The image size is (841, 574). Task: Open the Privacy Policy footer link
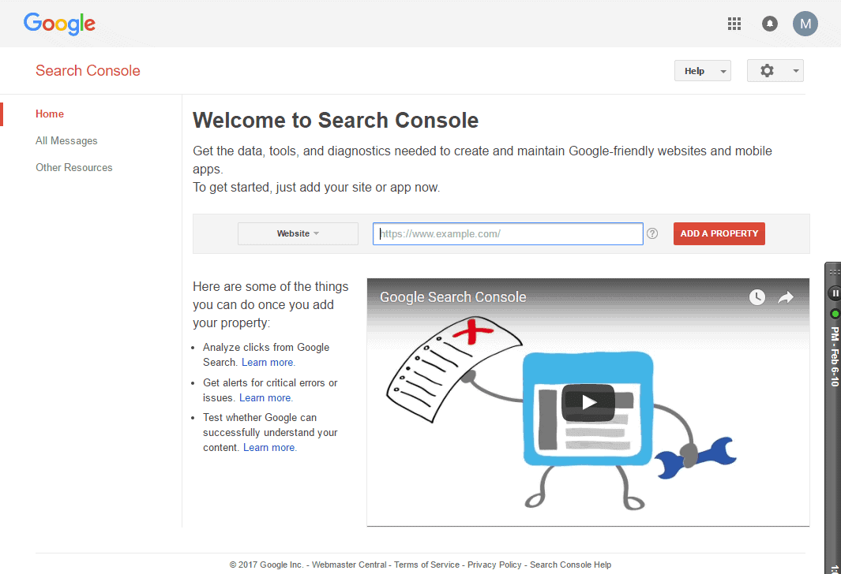click(x=494, y=565)
